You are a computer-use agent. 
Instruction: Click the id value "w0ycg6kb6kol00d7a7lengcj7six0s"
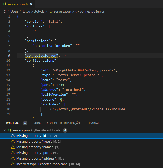pos(84,70)
